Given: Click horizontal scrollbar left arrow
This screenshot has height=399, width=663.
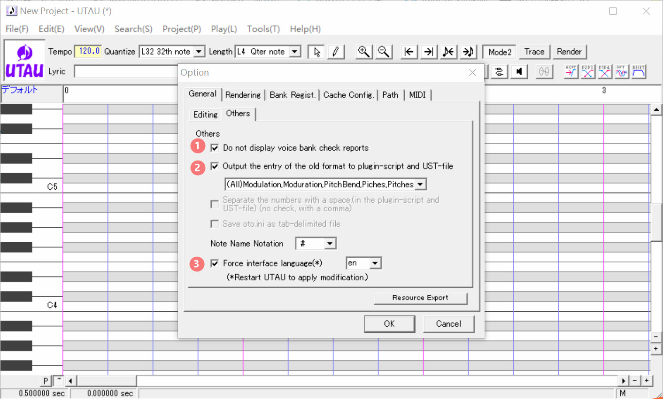Looking at the screenshot, I should coord(70,381).
